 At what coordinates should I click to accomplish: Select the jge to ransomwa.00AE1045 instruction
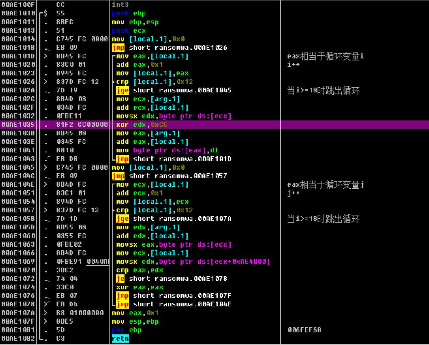coord(174,90)
